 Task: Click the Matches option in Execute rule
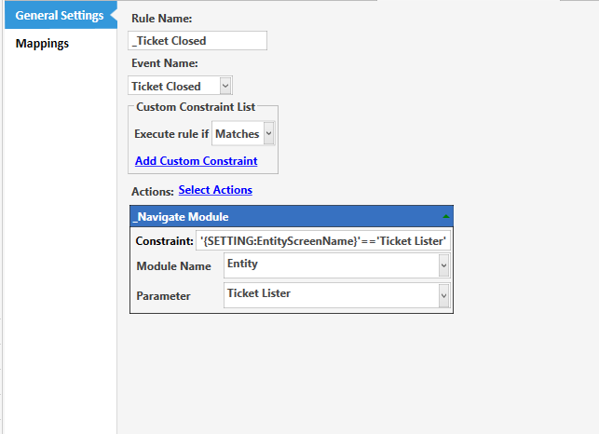point(237,134)
